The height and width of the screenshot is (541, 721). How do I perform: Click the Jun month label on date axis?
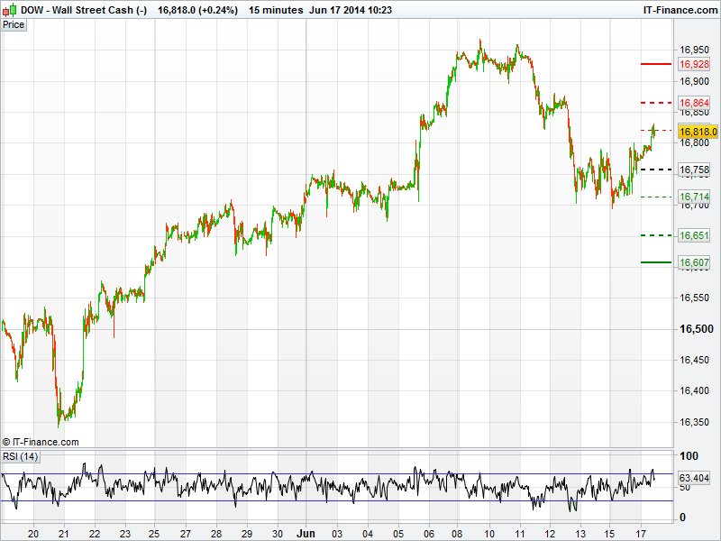[307, 533]
